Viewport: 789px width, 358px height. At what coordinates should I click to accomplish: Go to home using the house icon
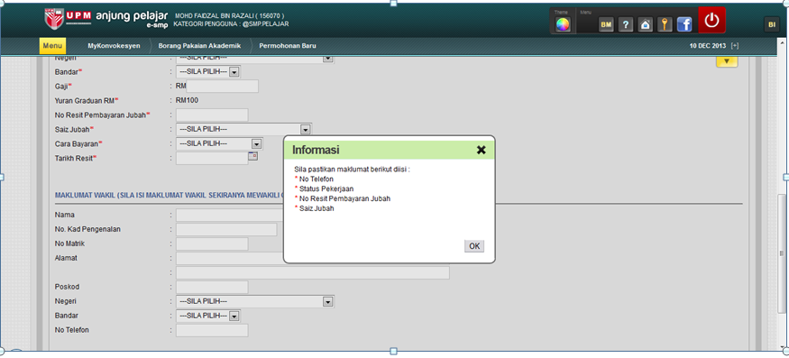point(645,24)
